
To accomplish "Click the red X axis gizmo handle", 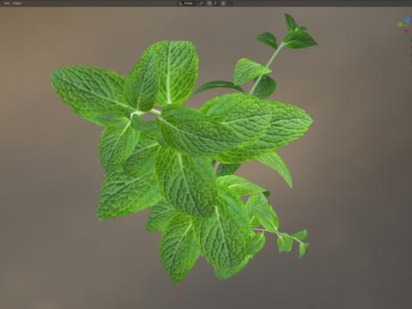I will point(406,31).
